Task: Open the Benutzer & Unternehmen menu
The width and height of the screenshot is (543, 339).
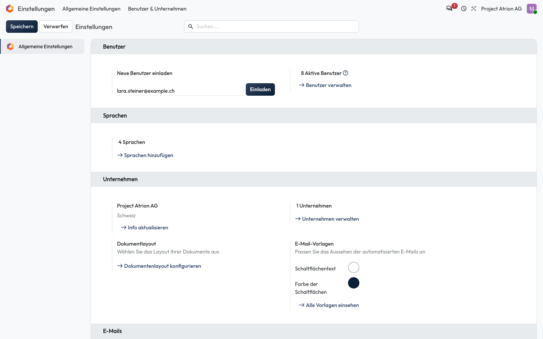Action: click(157, 9)
